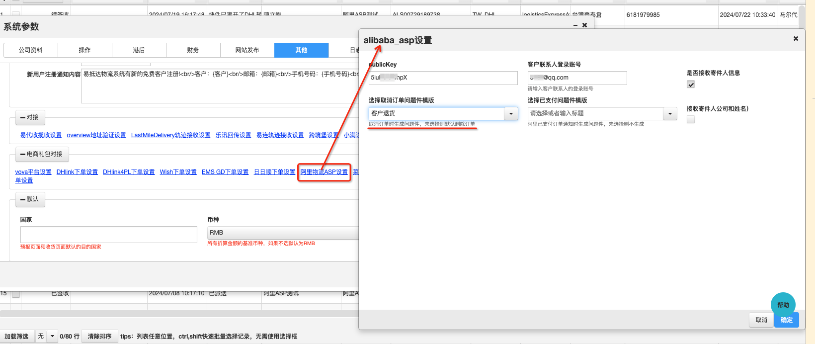Click 确定 button in dialog
This screenshot has height=344, width=815.
point(787,320)
